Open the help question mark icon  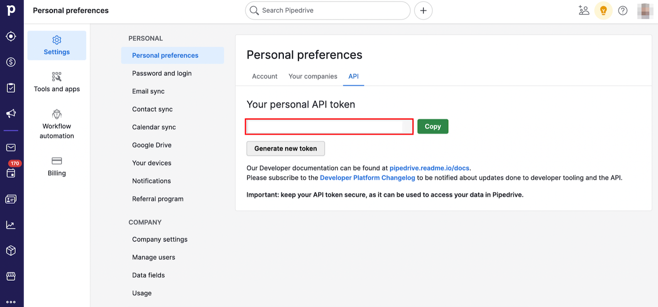point(623,11)
